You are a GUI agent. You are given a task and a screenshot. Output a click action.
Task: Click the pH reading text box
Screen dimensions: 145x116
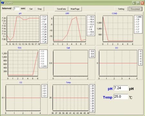point(121,88)
